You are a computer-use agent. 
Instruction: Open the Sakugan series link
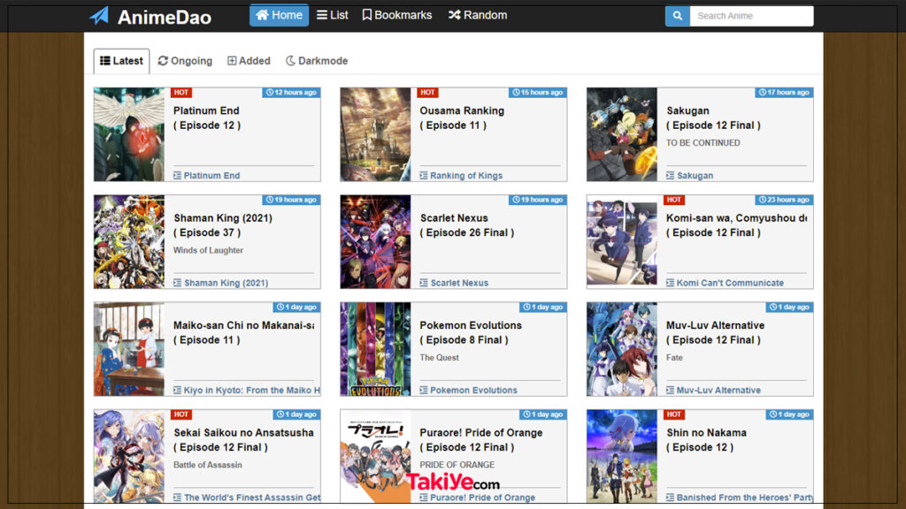(x=695, y=176)
